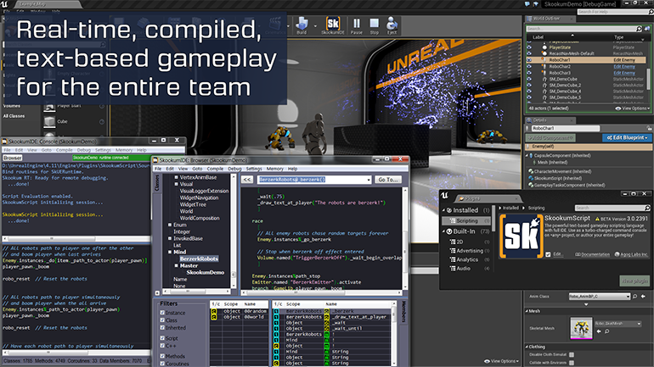Open the SkookumIDE toolbar button
Screen dimensions: 654x367
(333, 25)
